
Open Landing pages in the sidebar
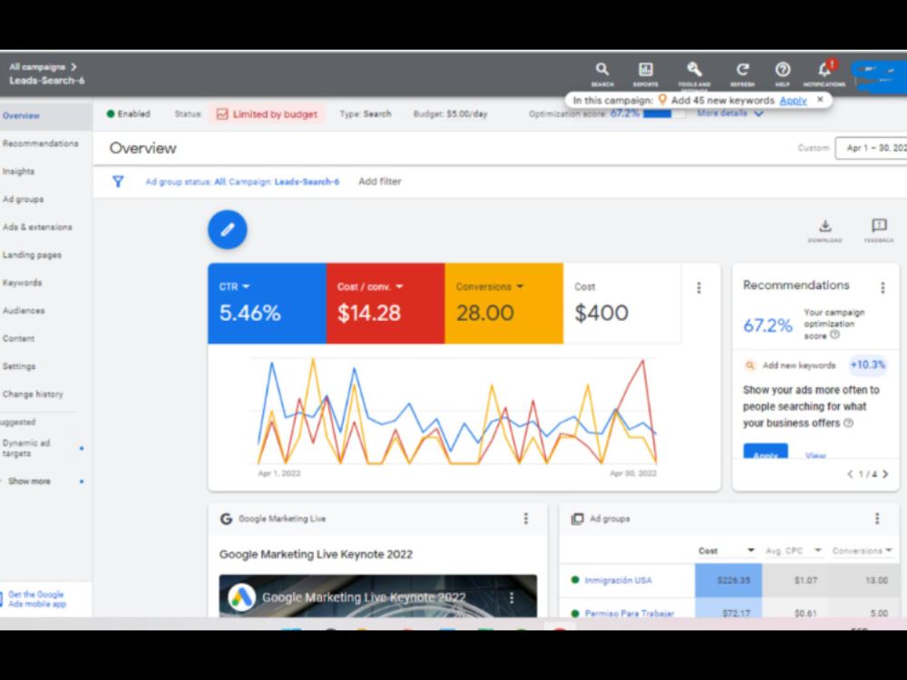(x=32, y=255)
